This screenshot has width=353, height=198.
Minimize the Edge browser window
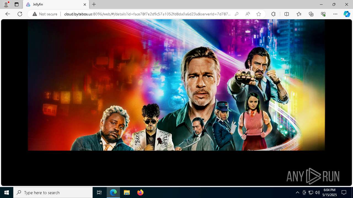click(321, 4)
